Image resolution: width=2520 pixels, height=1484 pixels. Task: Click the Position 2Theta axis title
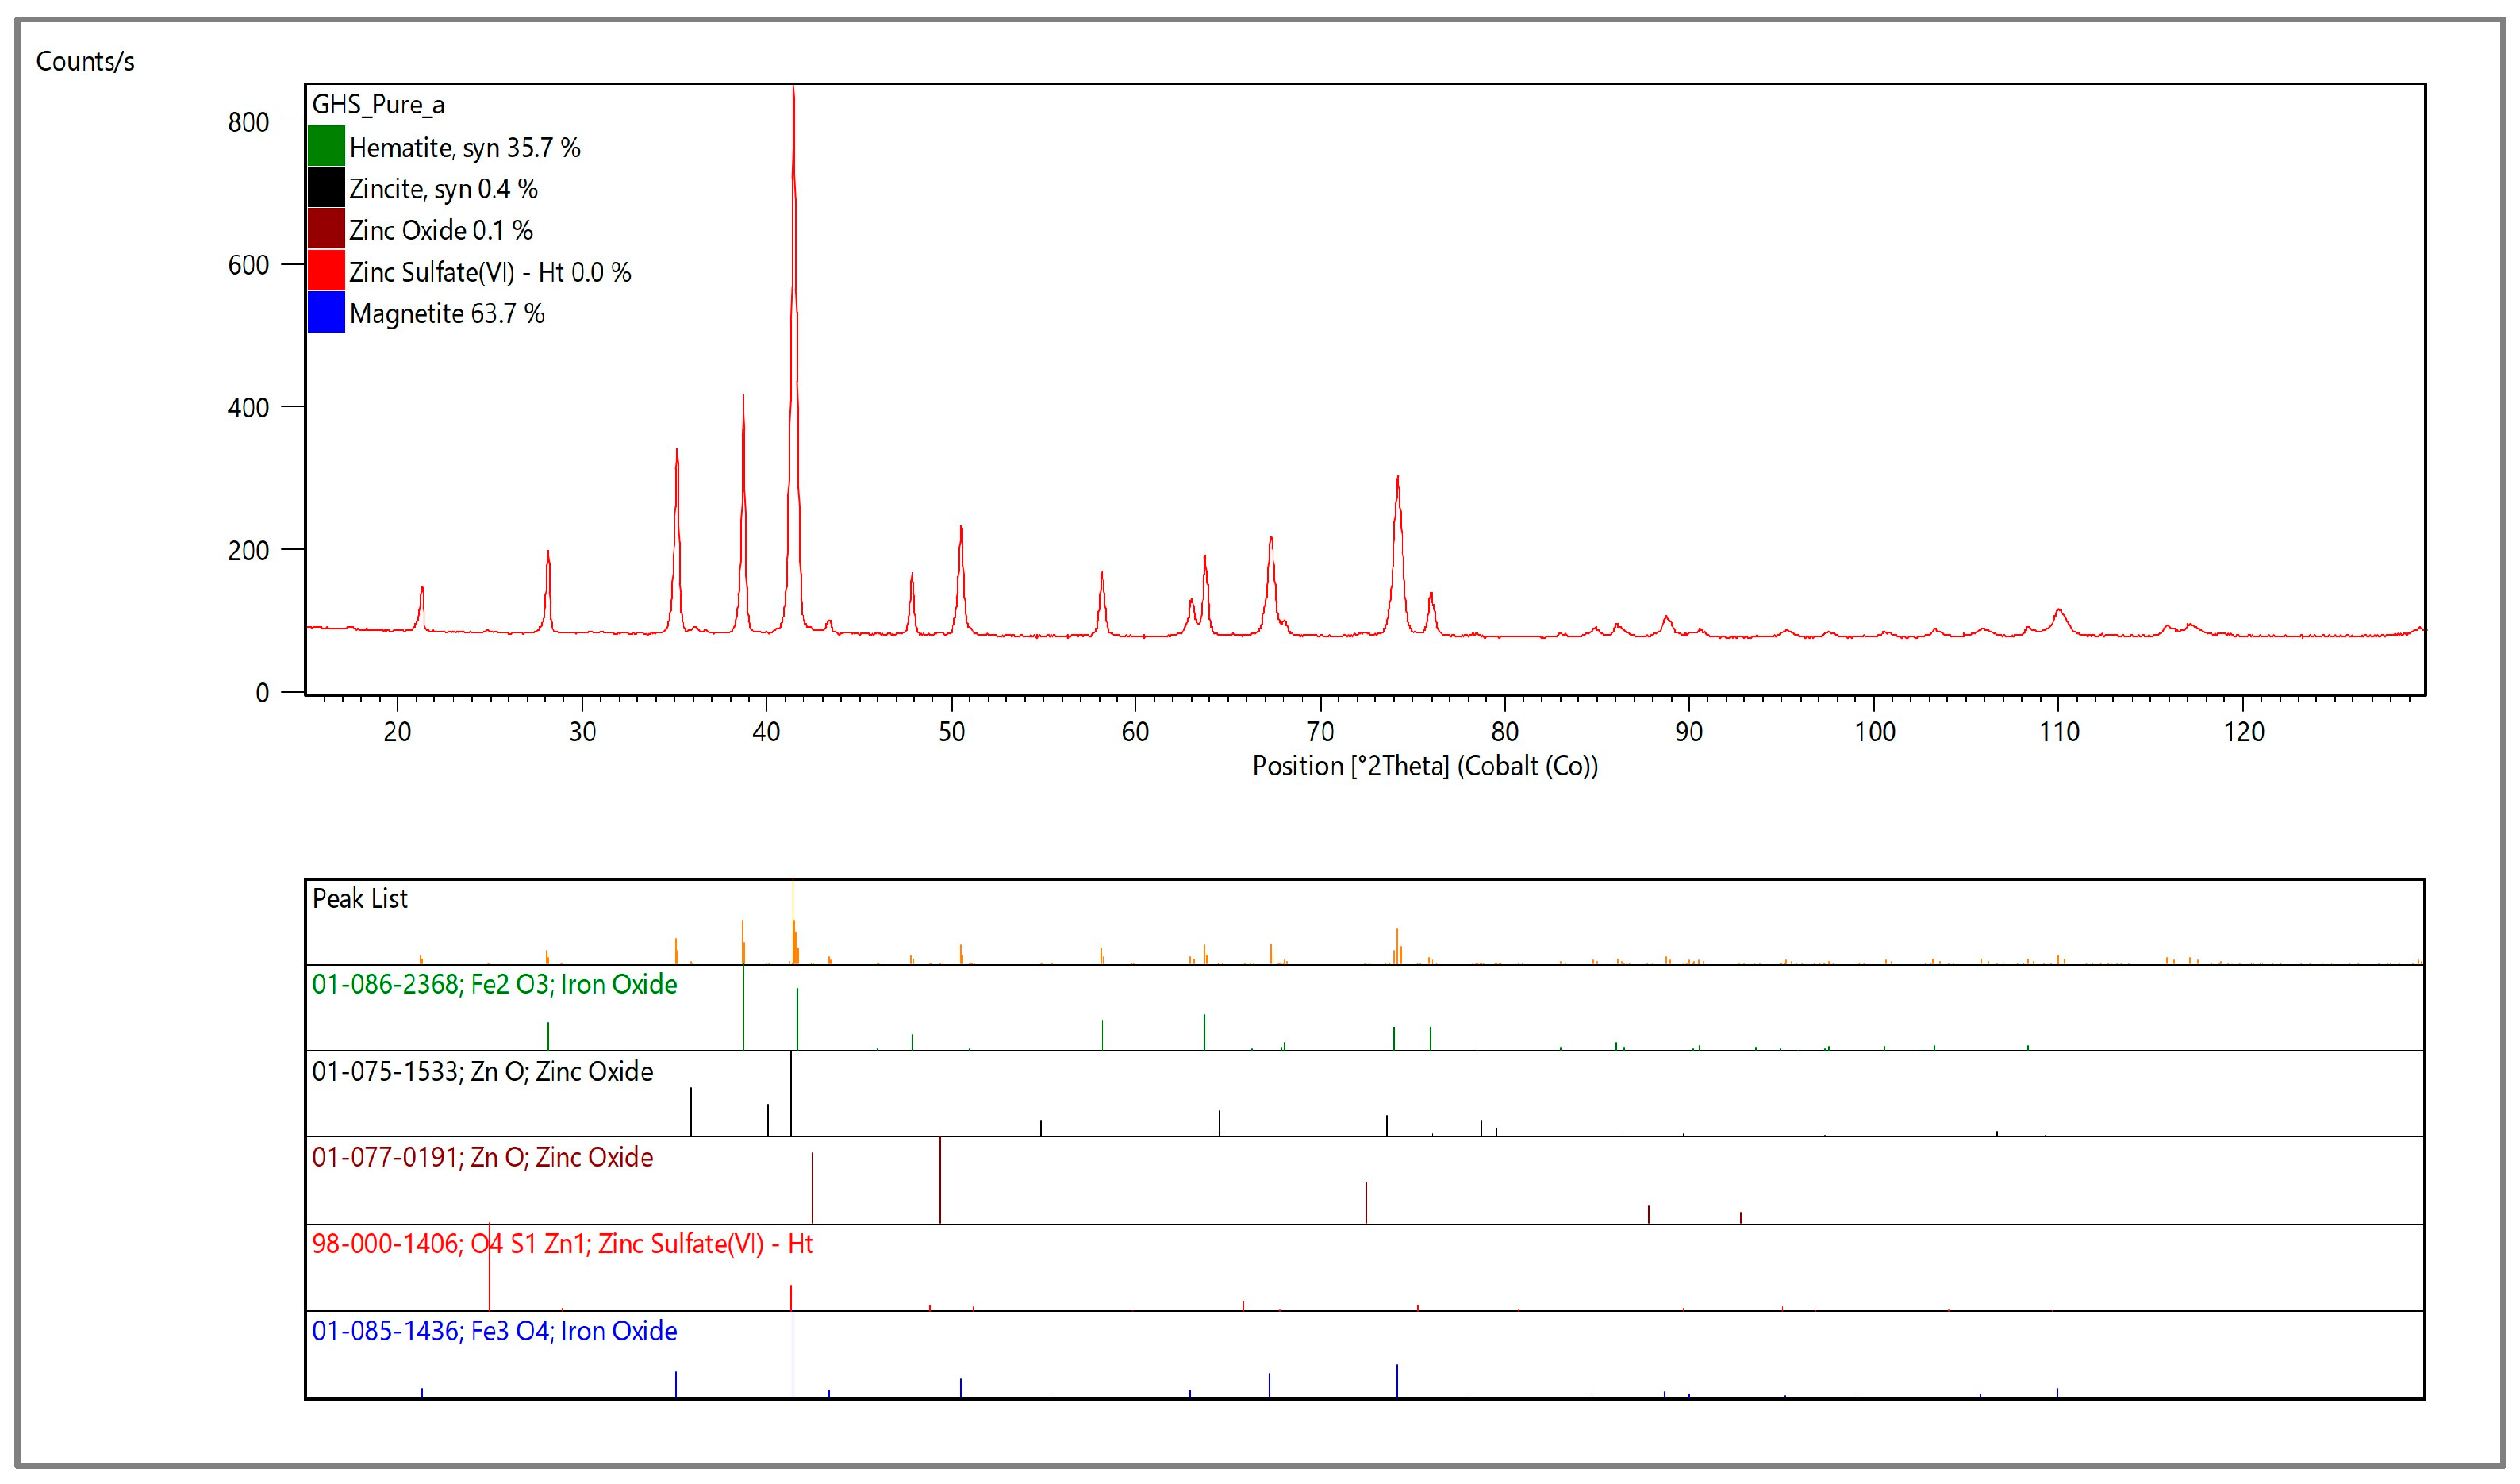[1425, 767]
